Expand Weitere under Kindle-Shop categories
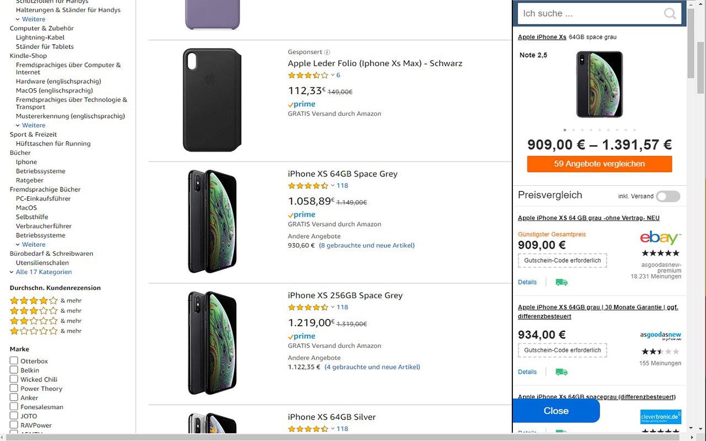Screen dimensions: 706x441 point(34,125)
